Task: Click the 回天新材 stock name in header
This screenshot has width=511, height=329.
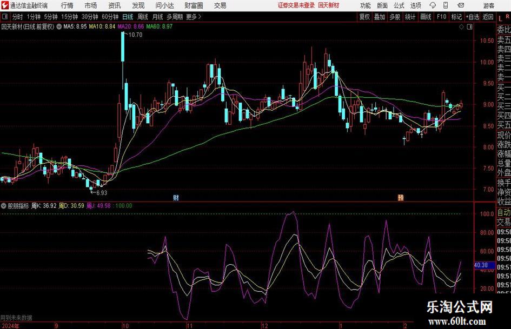Action: (329, 5)
